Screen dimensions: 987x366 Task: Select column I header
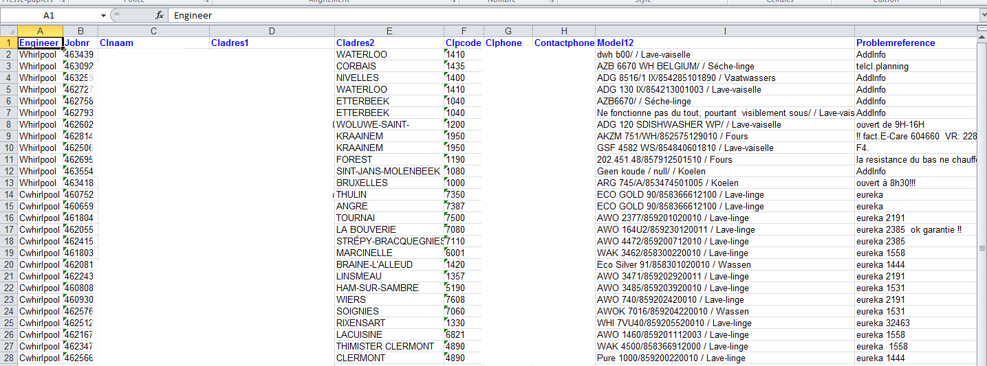(725, 31)
